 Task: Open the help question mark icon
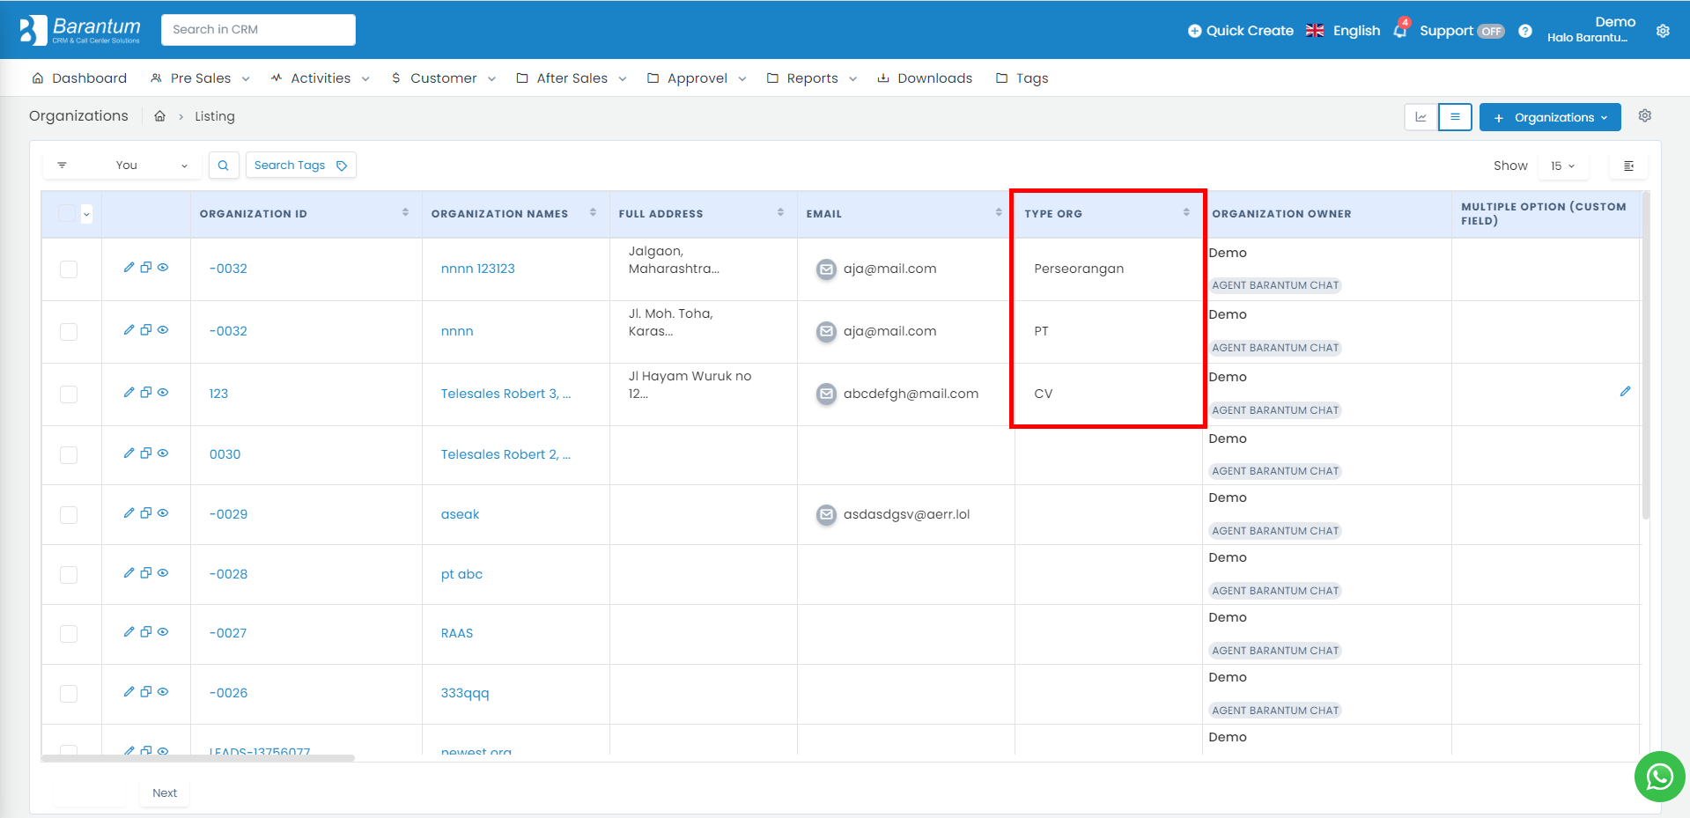(1525, 31)
